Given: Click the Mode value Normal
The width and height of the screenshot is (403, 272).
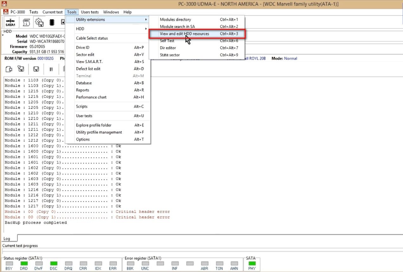Looking at the screenshot, I should [291, 59].
